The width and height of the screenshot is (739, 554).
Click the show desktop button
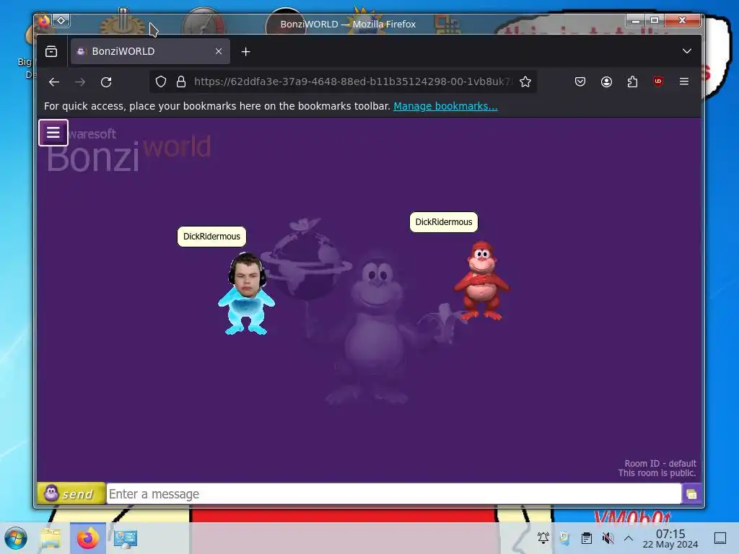coord(720,538)
